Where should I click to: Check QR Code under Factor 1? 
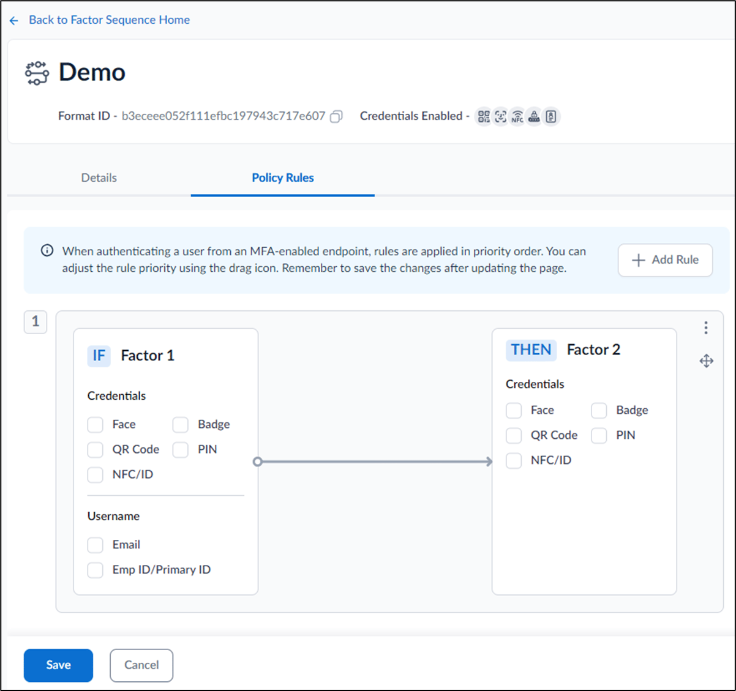(96, 450)
